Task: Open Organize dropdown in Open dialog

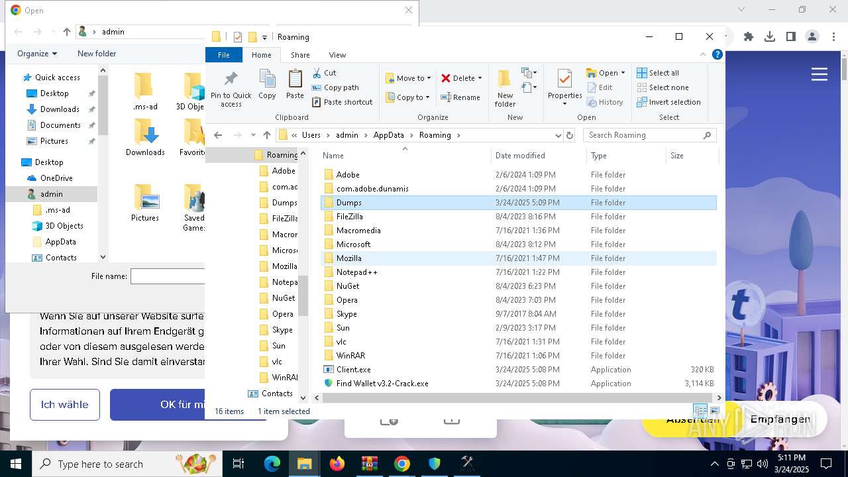Action: (x=37, y=54)
